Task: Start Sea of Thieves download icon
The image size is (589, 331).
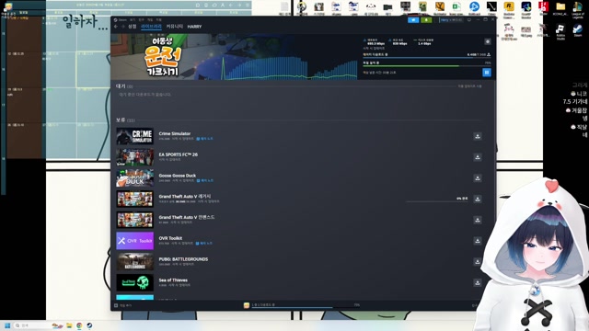Action: pos(478,282)
